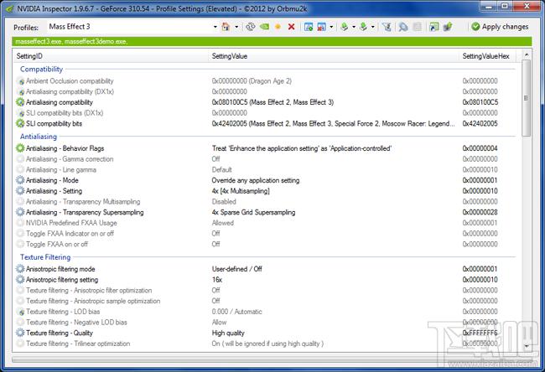The width and height of the screenshot is (545, 372).
Task: Click gear icon of Anisotropic filtering mode
Action: click(20, 269)
